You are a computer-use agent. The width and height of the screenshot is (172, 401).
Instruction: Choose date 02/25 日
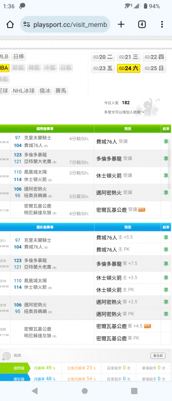154,68
